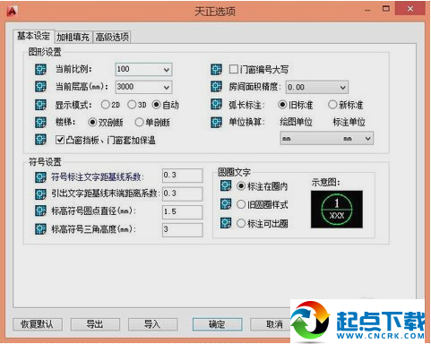
Task: Choose 单剖断 stair option
Action: click(139, 122)
